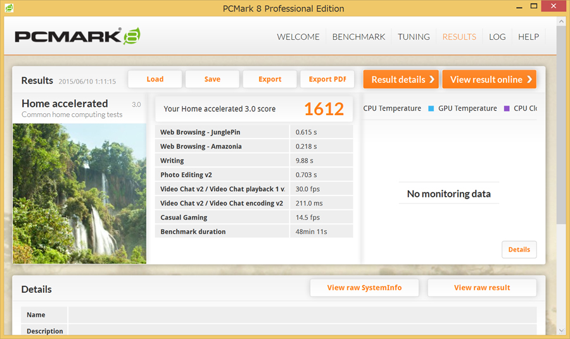The image size is (570, 339).
Task: Expand Result details
Action: [401, 80]
